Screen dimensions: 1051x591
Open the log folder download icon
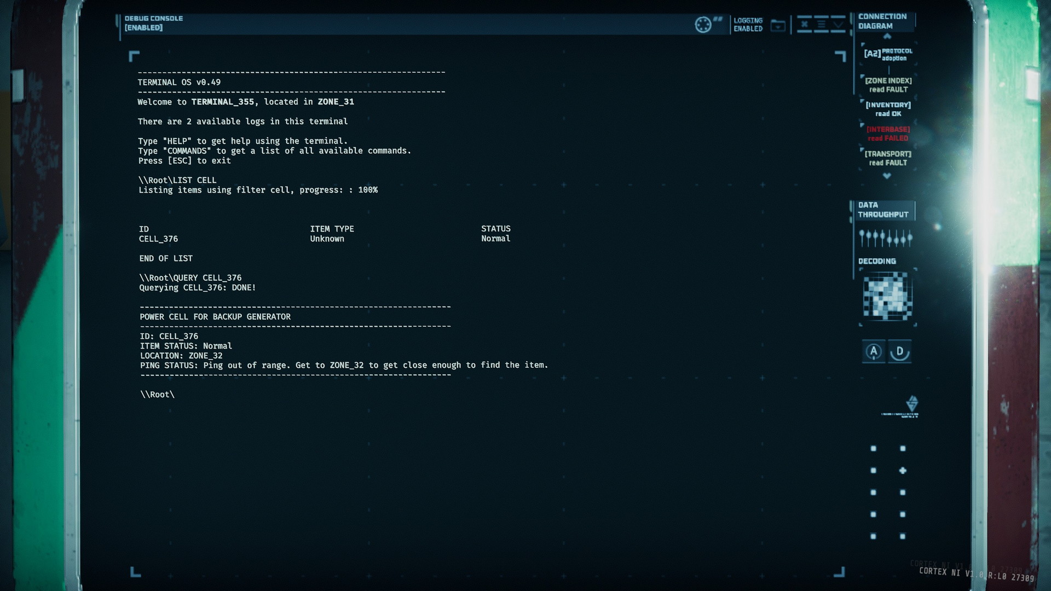(x=778, y=25)
